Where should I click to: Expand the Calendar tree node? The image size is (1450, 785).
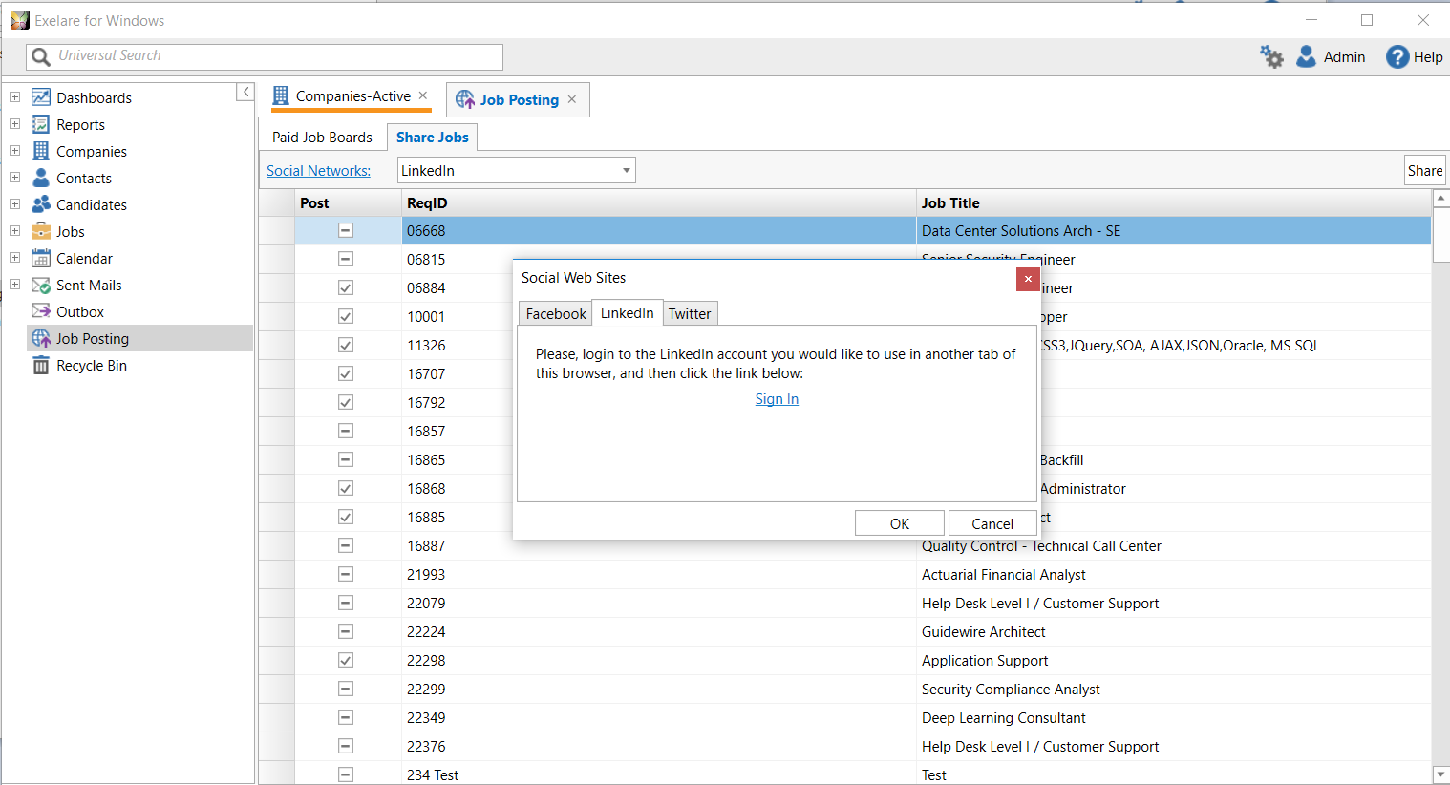pyautogui.click(x=14, y=258)
